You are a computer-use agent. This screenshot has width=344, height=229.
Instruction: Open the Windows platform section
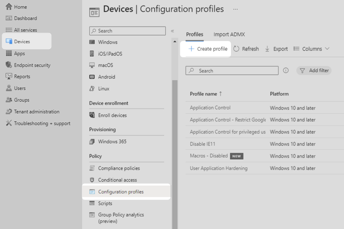click(x=105, y=42)
